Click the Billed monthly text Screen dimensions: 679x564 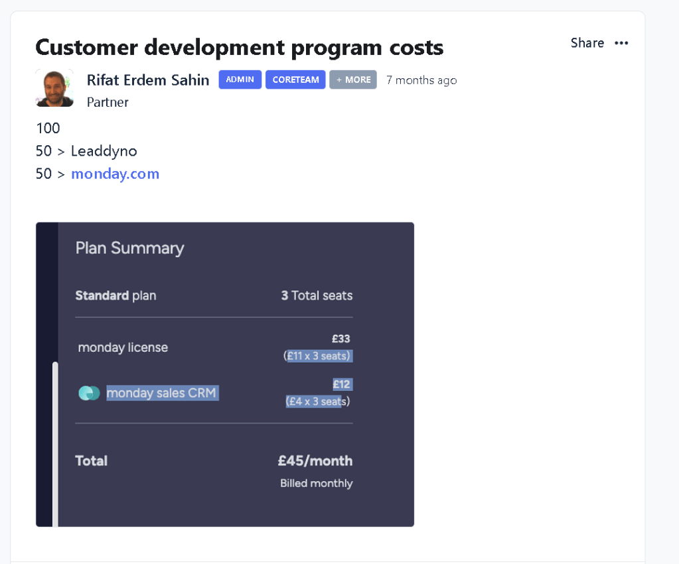point(317,483)
